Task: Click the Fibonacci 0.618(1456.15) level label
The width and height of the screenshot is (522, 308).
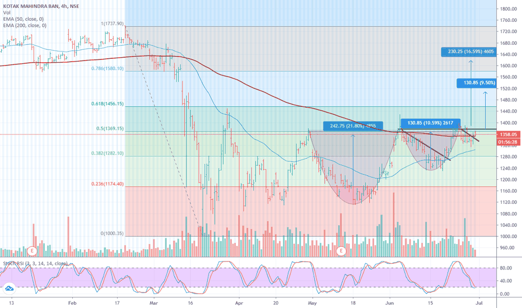Action: click(108, 104)
